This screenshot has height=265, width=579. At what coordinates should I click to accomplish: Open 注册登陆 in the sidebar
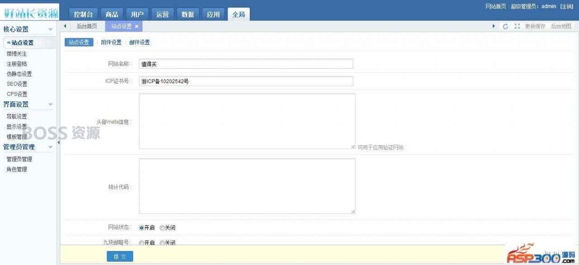[x=17, y=64]
